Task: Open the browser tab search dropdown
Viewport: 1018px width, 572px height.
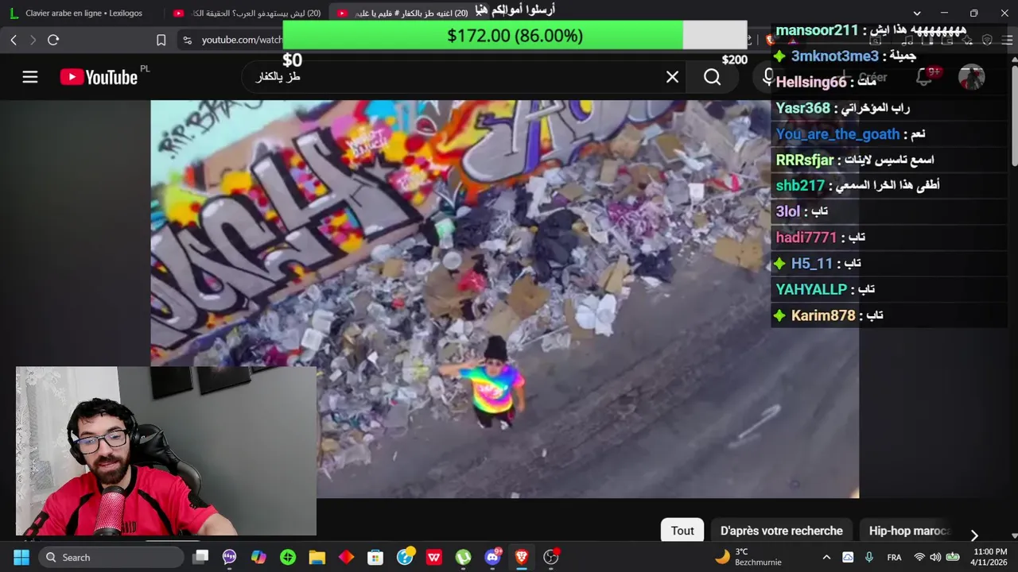Action: tap(917, 13)
